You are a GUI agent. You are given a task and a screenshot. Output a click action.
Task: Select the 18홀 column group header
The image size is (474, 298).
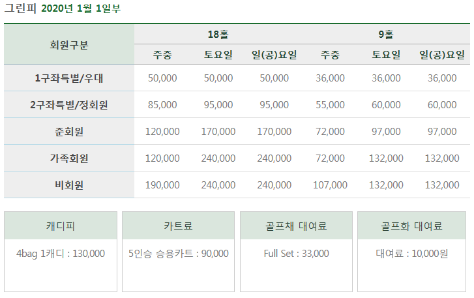(218, 34)
